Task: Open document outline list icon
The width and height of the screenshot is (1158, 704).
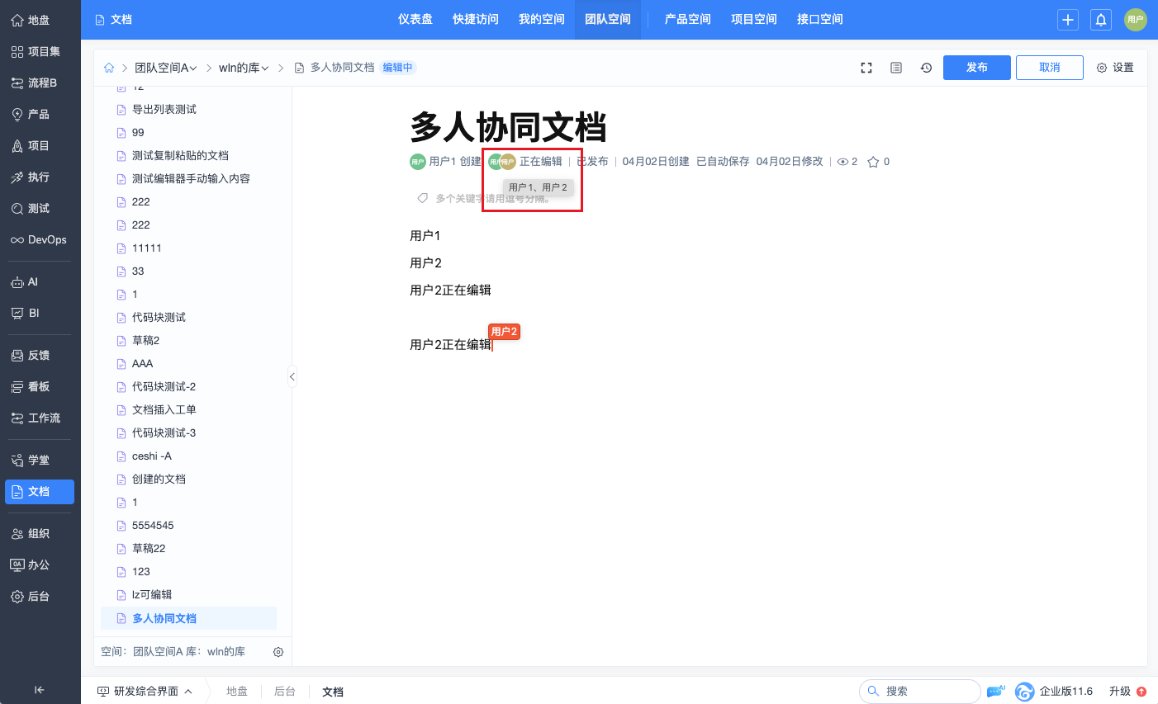Action: click(896, 68)
